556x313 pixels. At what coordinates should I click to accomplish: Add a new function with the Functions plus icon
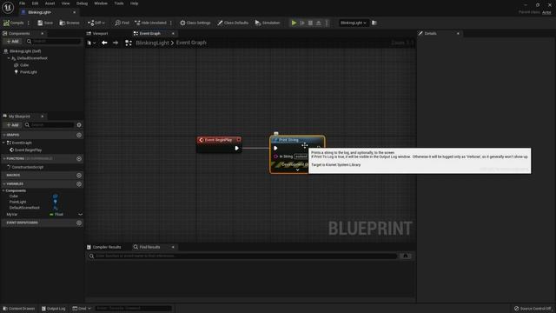[79, 158]
